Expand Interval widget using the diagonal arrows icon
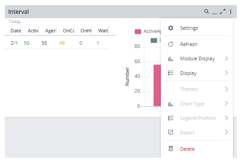This screenshot has width=240, height=160. click(x=223, y=12)
